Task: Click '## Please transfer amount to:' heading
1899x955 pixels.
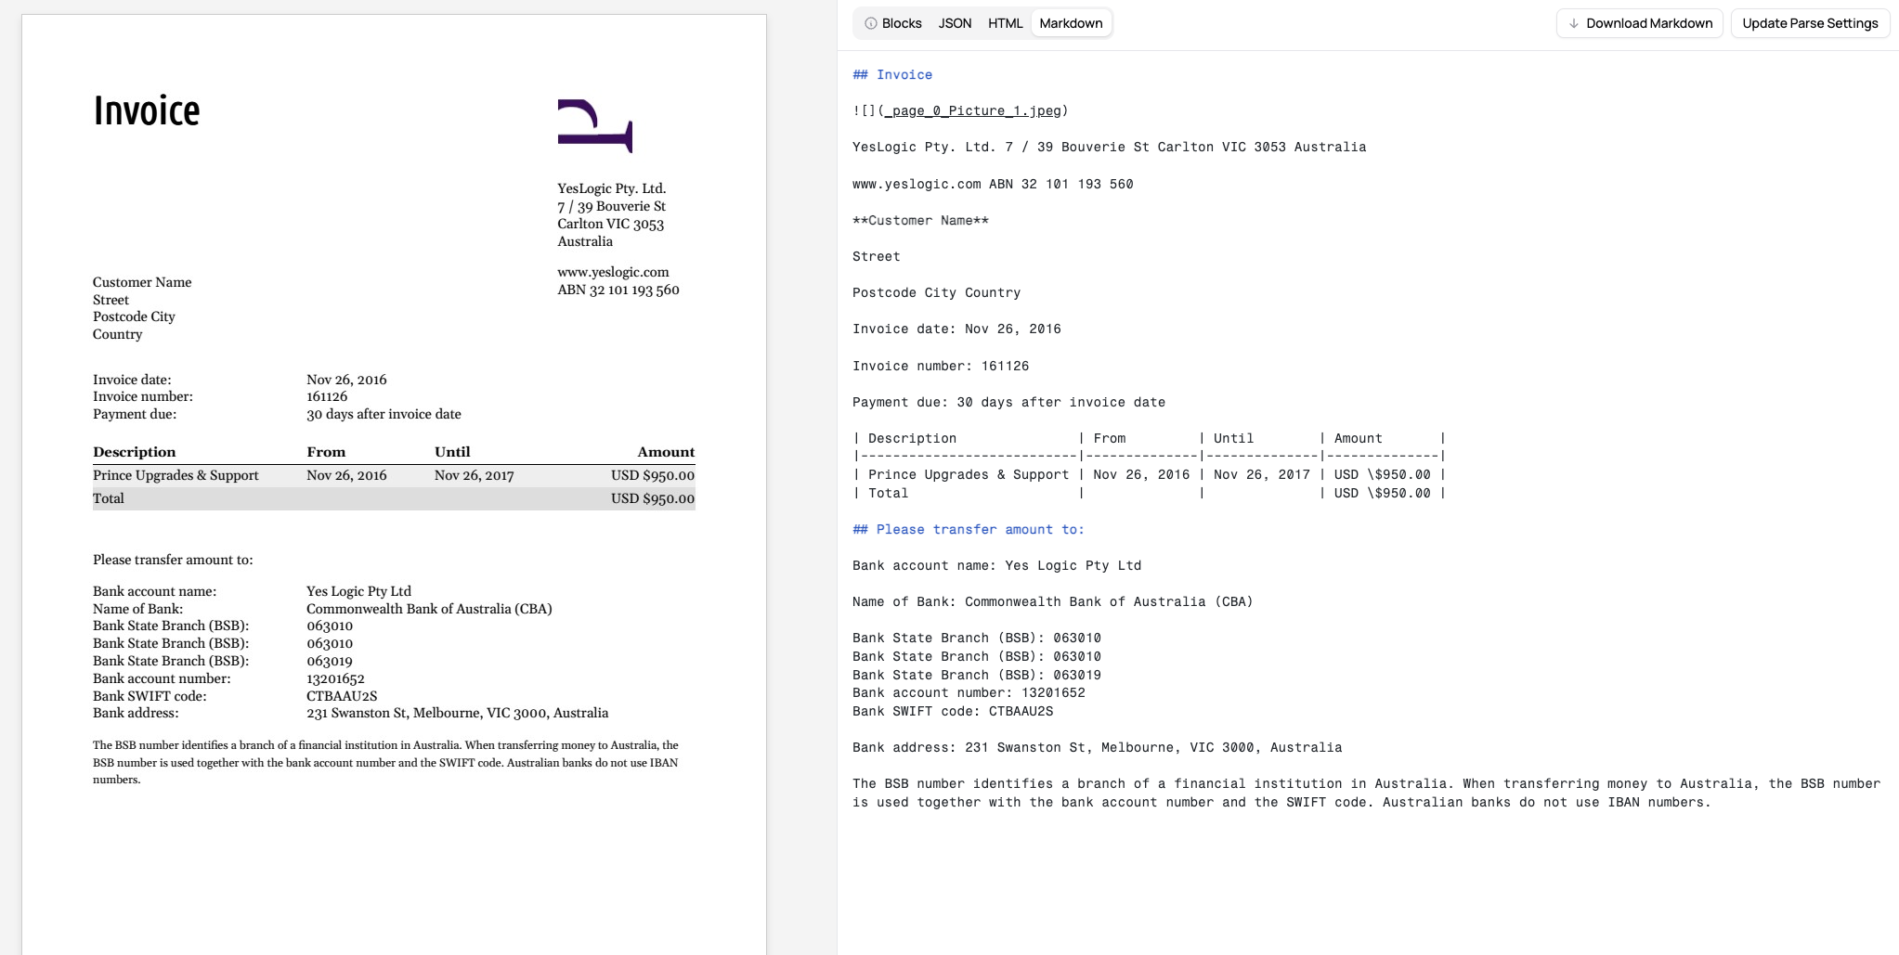Action: 969,529
